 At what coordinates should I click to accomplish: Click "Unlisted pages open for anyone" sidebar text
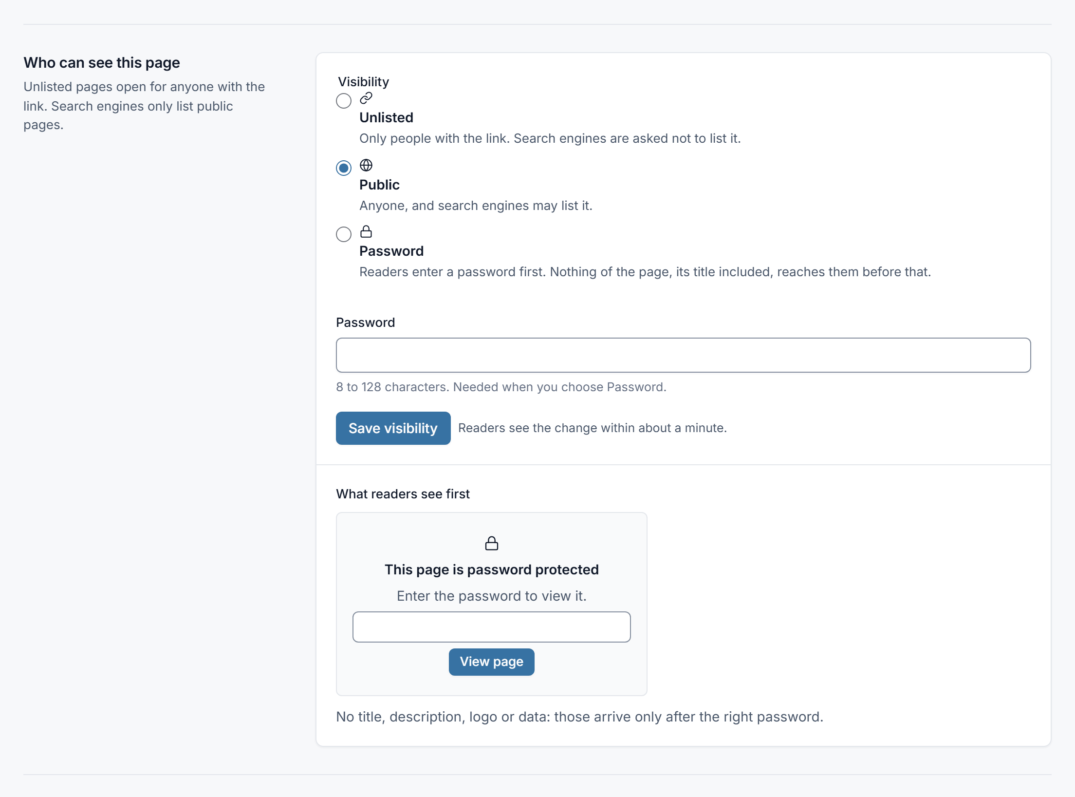144,106
